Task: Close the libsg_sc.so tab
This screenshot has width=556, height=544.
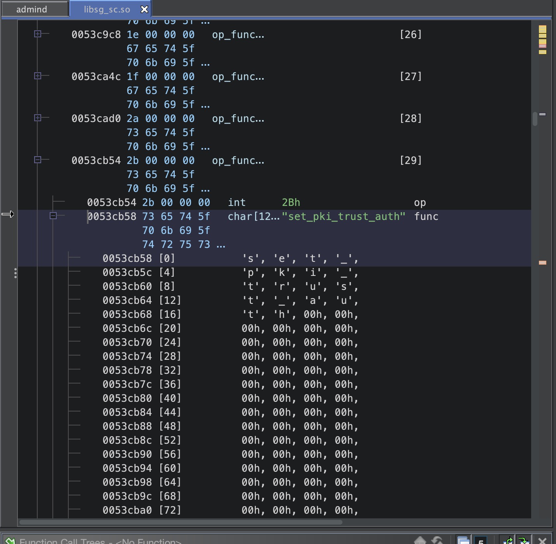Action: click(x=144, y=9)
